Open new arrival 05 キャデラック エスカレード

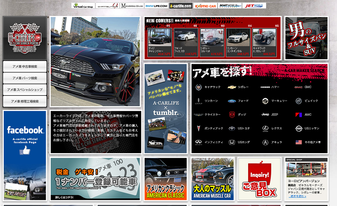[264, 42]
